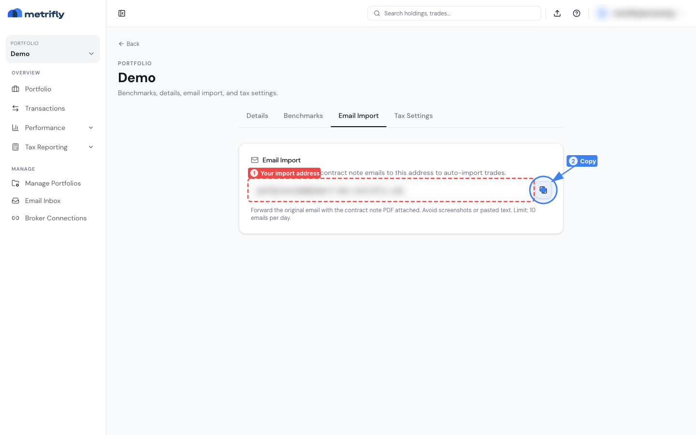Go back using the Back link

(129, 43)
